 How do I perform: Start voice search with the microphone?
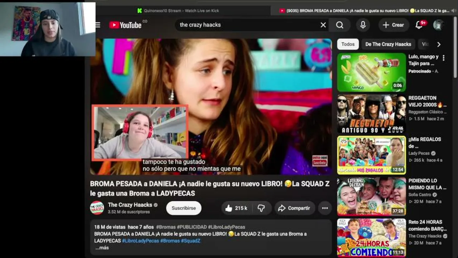click(x=363, y=25)
